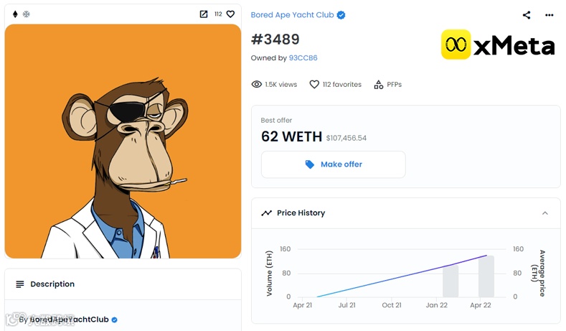The image size is (566, 331).
Task: Open the three-dot more options menu
Action: tap(550, 15)
